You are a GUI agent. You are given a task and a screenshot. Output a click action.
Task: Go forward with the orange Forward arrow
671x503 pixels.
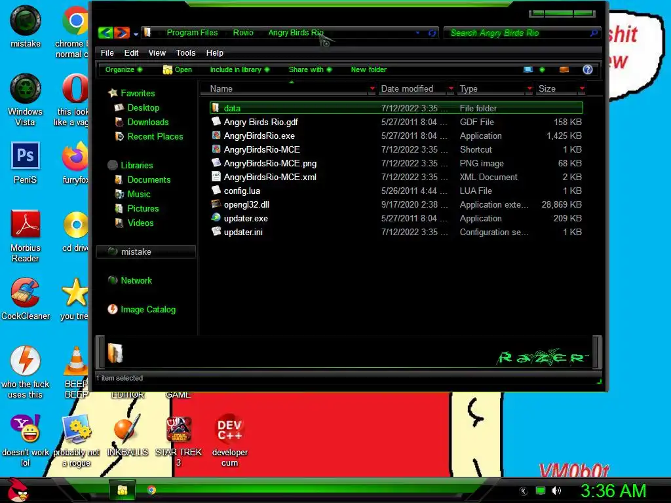122,33
